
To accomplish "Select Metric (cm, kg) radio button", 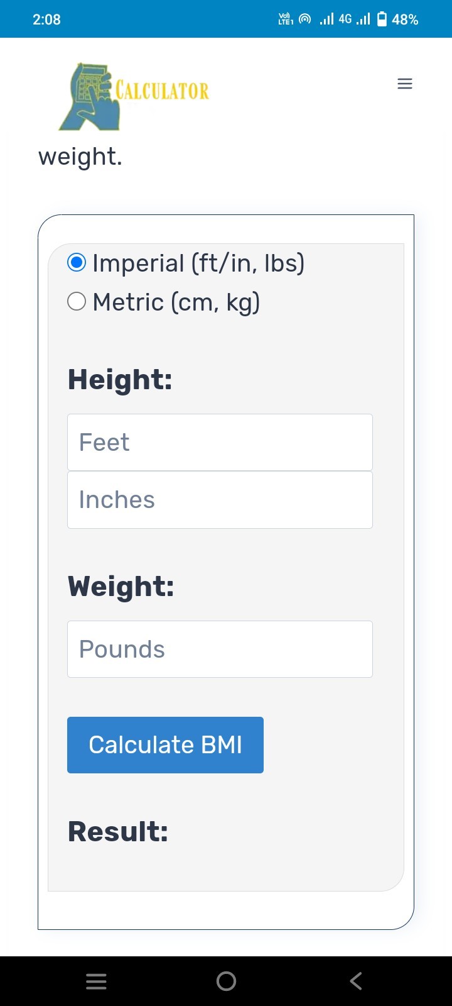I will pyautogui.click(x=77, y=302).
